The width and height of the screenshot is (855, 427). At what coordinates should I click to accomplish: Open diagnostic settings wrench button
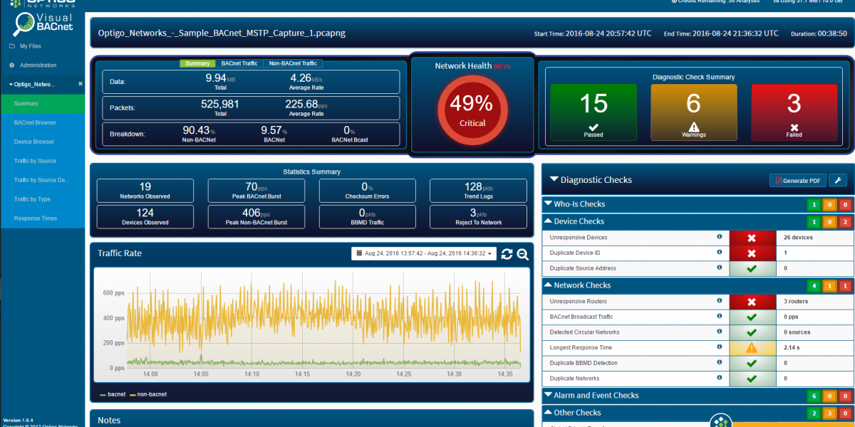pos(837,181)
